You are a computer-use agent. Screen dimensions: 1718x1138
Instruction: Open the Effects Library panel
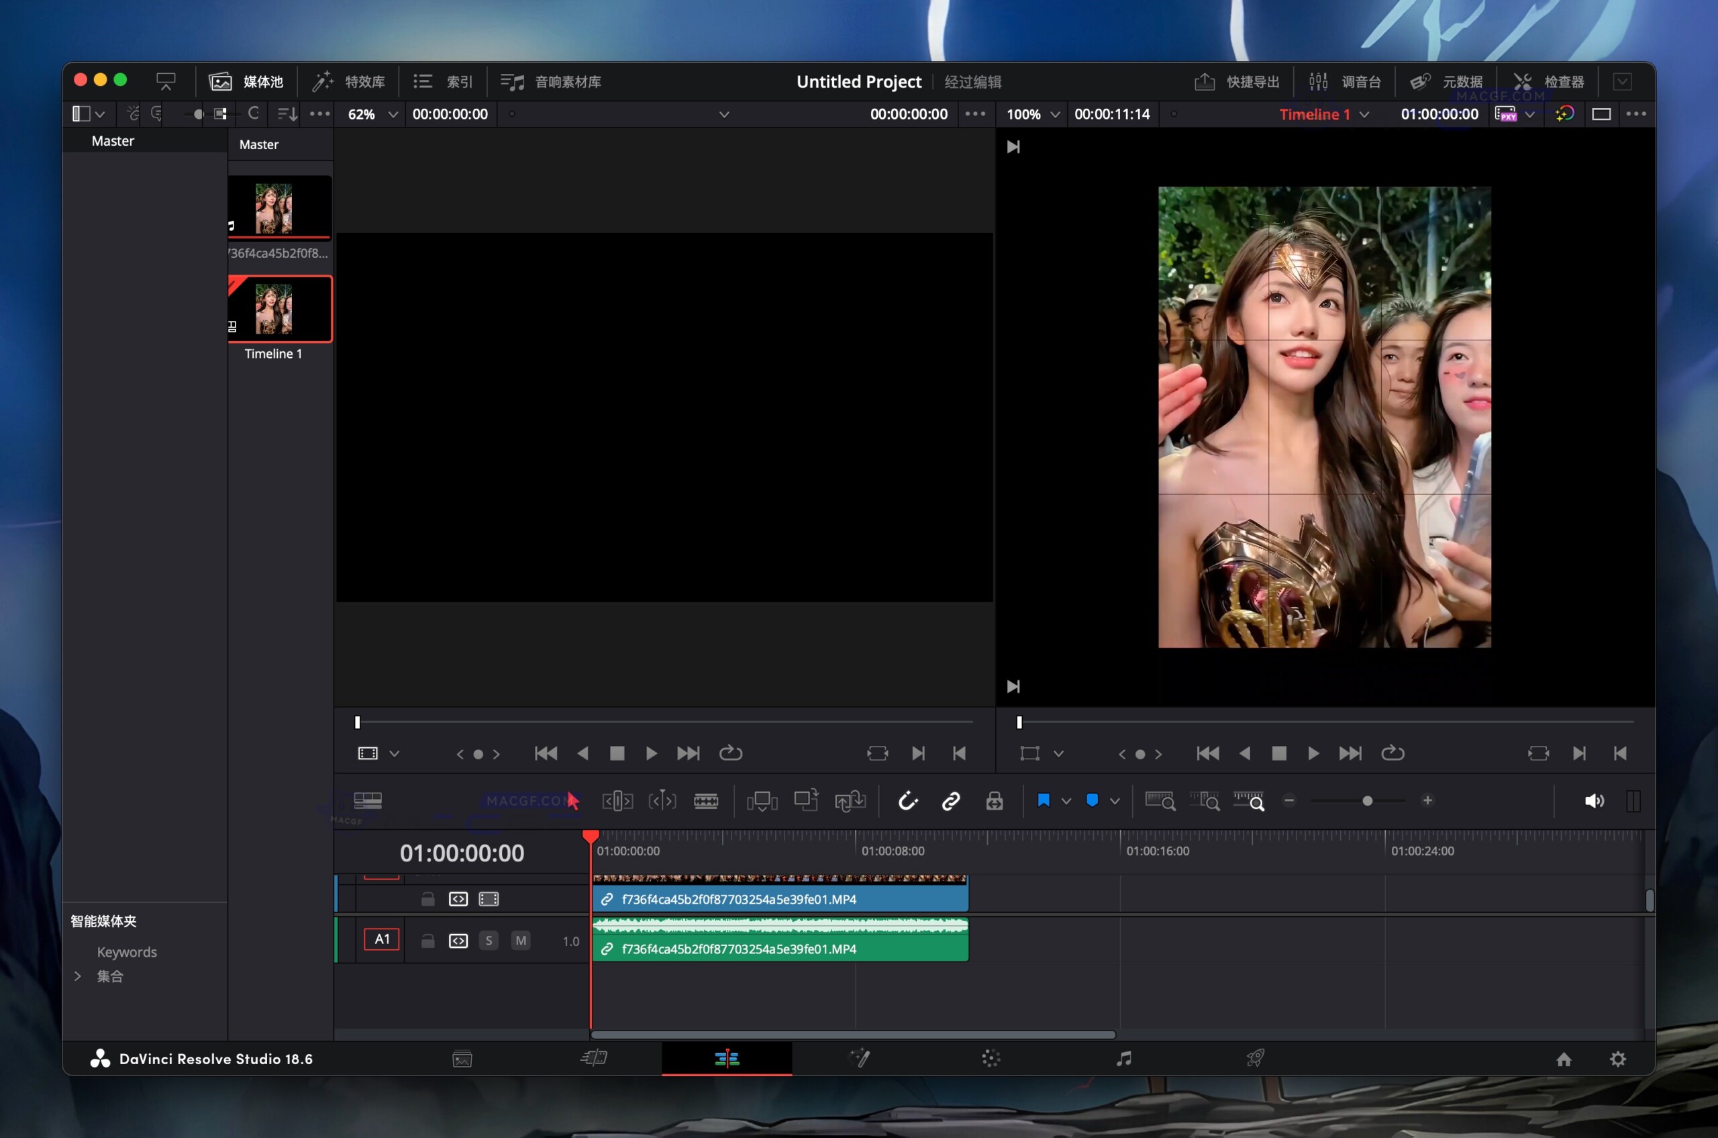348,81
